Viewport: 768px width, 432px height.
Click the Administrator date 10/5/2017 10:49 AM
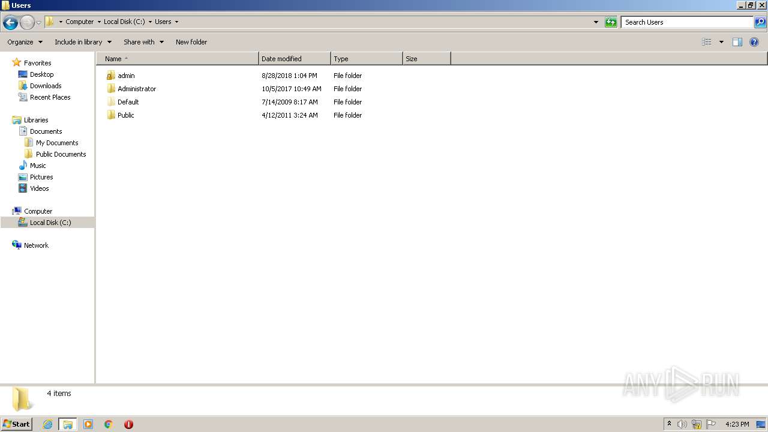pos(292,89)
